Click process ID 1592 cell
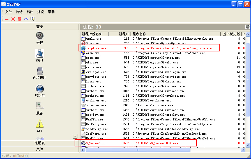This screenshot has height=159, width=251. [126, 134]
